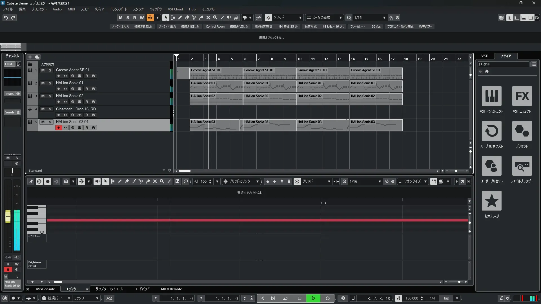Open Loops & Samples media tile
Screen dimensions: 541x304
coord(491,131)
